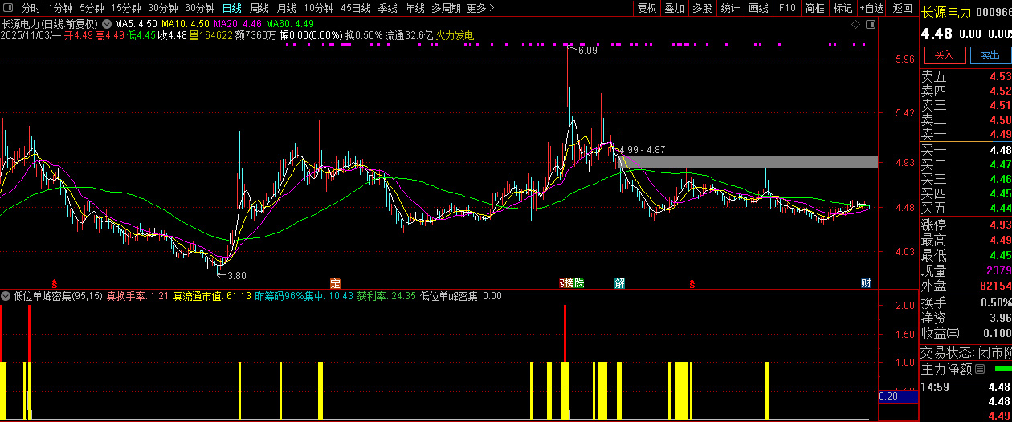Click the 卖五 ask price row
This screenshot has height=422, width=1012.
coord(965,76)
